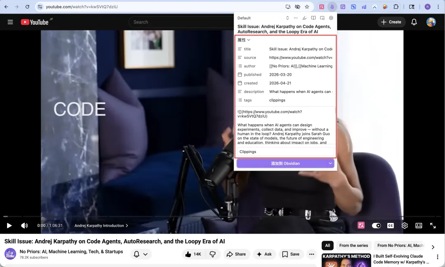Collapse the 属性 properties section
445x267 pixels.
click(x=244, y=40)
